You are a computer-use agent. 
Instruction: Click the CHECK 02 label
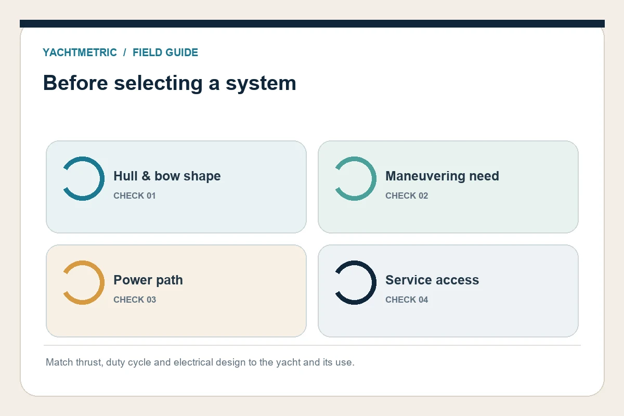[x=407, y=196]
